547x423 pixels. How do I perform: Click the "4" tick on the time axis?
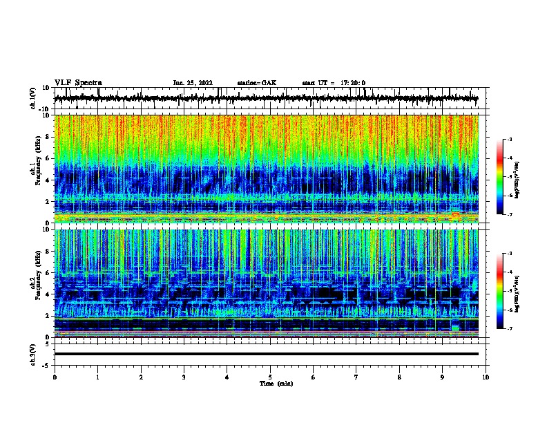[227, 377]
